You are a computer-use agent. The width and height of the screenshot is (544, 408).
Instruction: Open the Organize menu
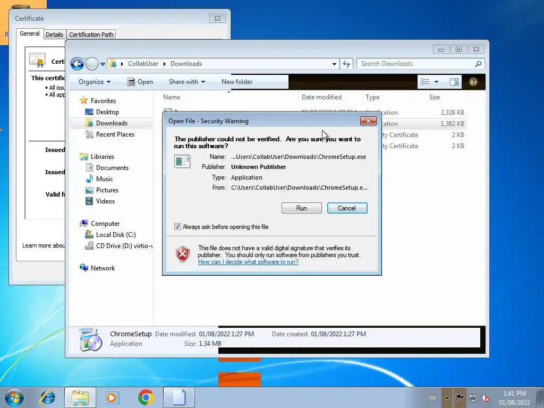95,82
